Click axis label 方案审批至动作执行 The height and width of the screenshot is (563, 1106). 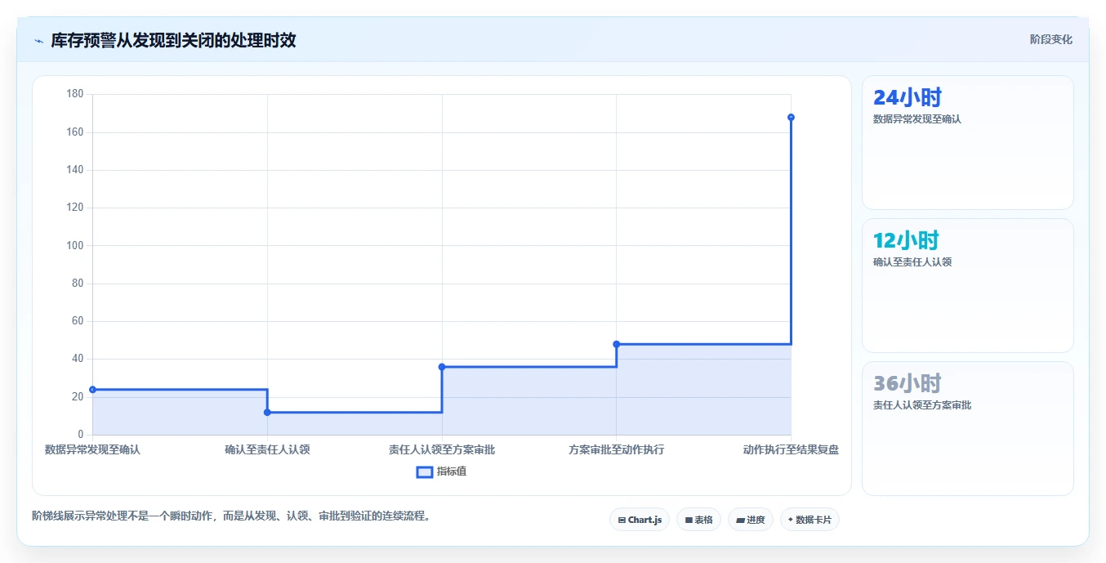[616, 449]
